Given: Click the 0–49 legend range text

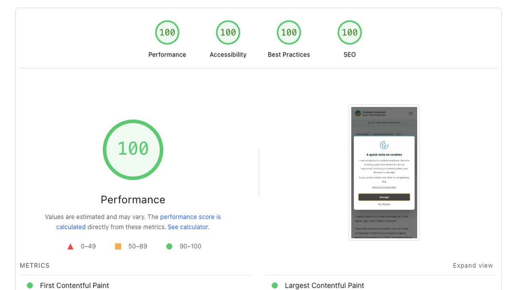Looking at the screenshot, I should pyautogui.click(x=88, y=246).
